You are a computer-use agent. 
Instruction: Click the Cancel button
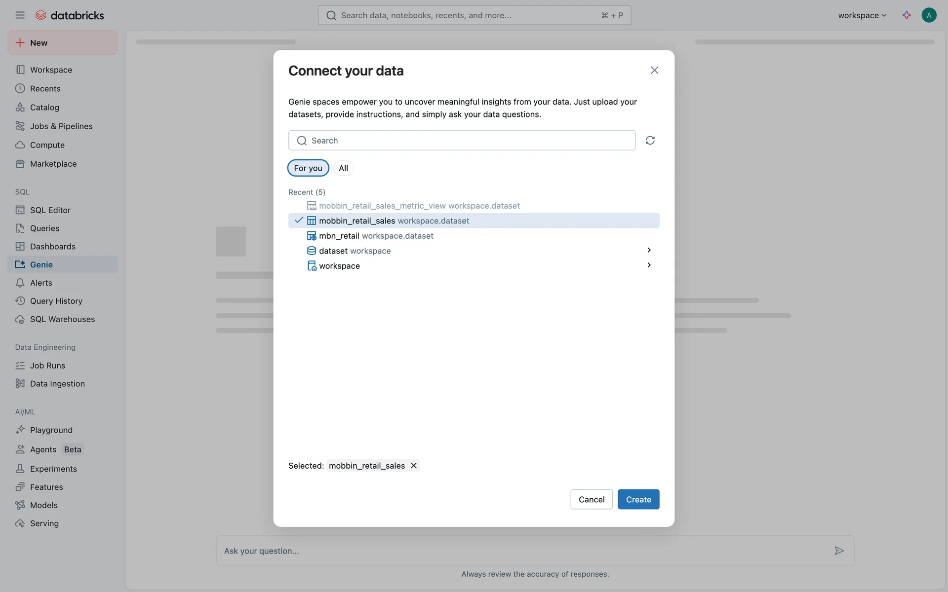pyautogui.click(x=591, y=499)
